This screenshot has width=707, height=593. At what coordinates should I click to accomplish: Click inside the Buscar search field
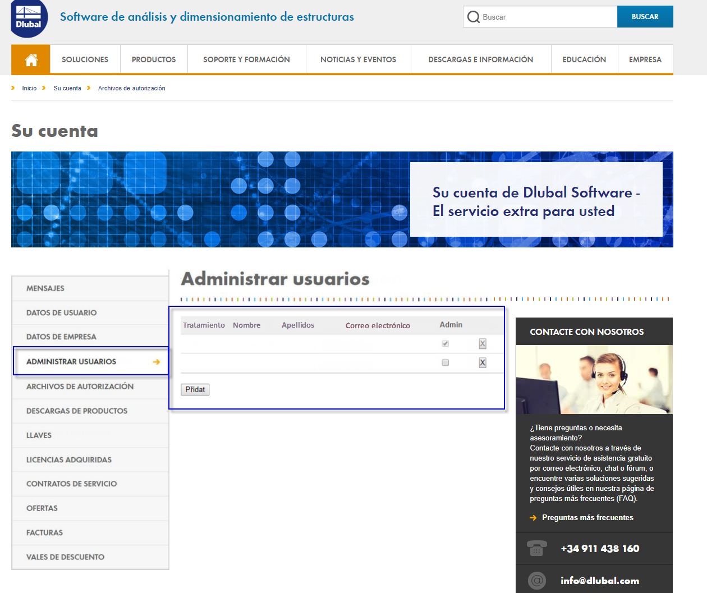(x=539, y=17)
